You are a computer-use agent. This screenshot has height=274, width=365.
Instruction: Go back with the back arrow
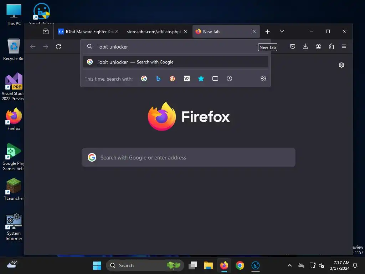pyautogui.click(x=33, y=47)
